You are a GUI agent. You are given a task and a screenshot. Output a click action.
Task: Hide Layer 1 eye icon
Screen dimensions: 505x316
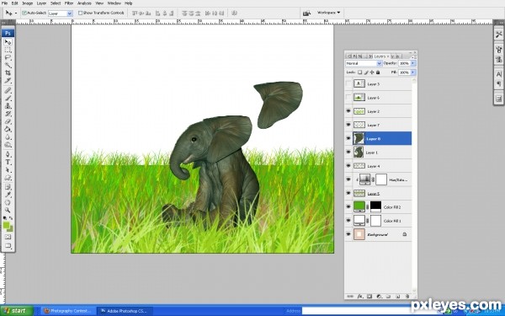point(348,152)
